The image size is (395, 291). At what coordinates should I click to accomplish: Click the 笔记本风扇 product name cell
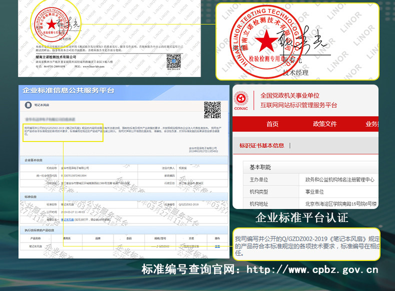click(x=35, y=246)
